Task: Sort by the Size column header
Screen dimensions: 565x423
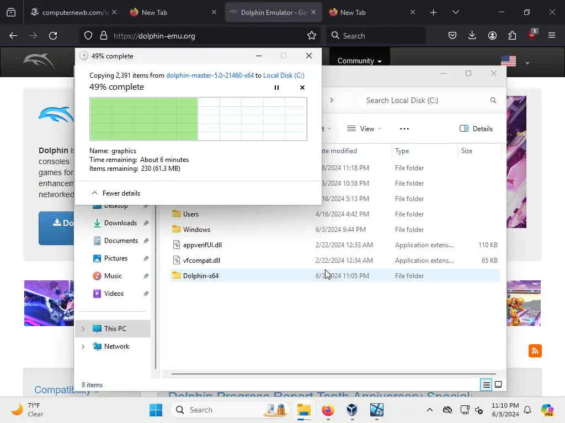Action: click(x=479, y=151)
